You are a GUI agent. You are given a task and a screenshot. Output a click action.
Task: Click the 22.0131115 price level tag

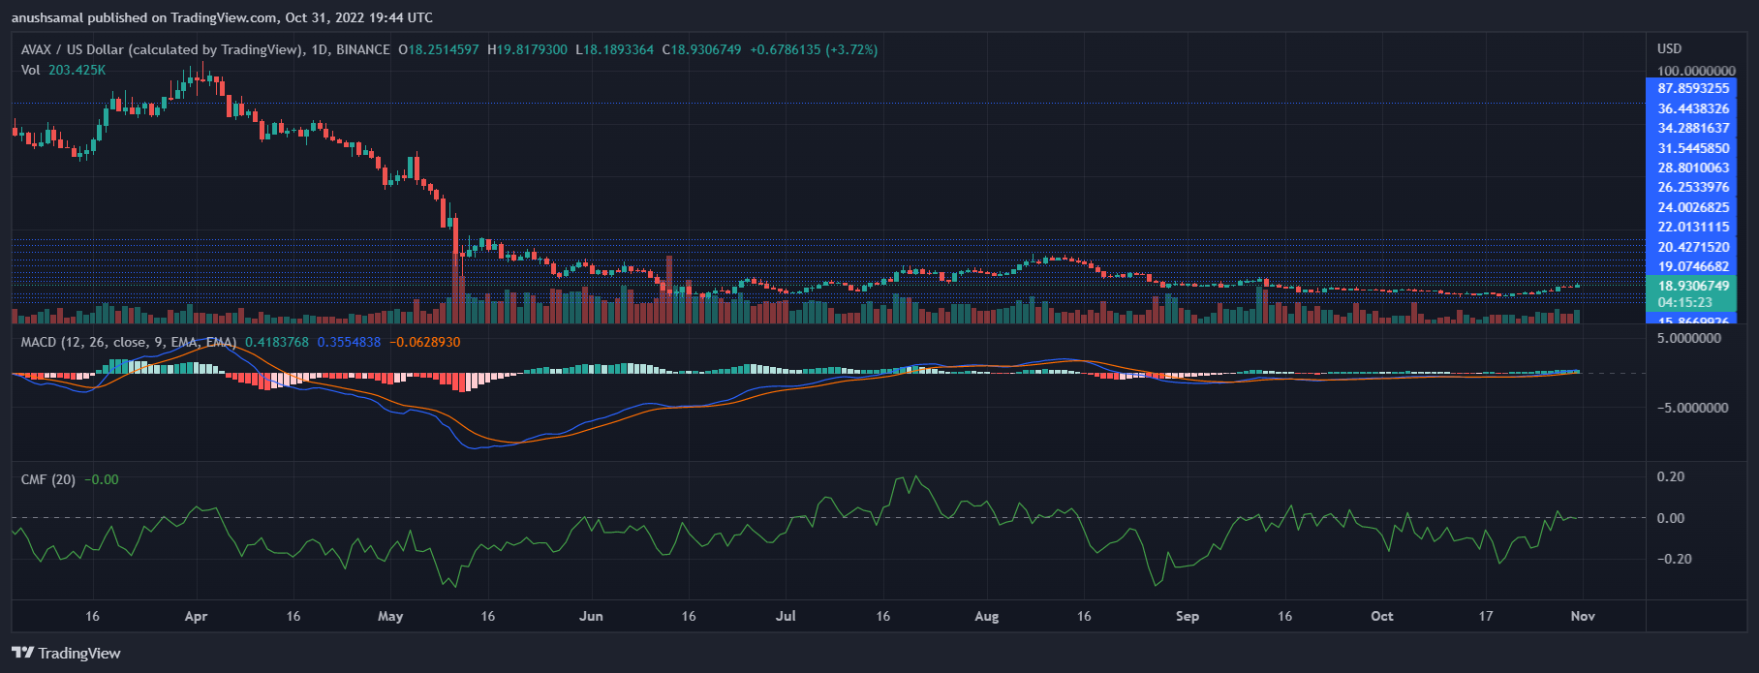[1692, 227]
